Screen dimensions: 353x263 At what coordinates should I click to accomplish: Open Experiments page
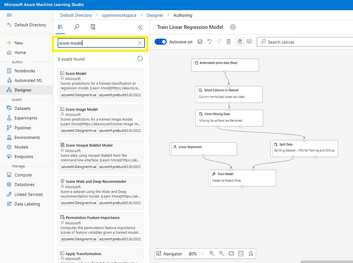(x=22, y=118)
